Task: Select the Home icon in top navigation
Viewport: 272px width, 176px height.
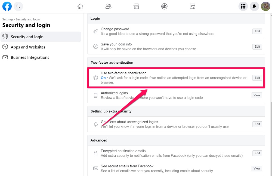Action: tap(80, 6)
